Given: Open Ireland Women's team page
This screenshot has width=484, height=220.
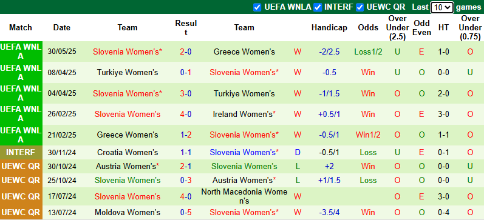Looking at the screenshot, I should (244, 115).
